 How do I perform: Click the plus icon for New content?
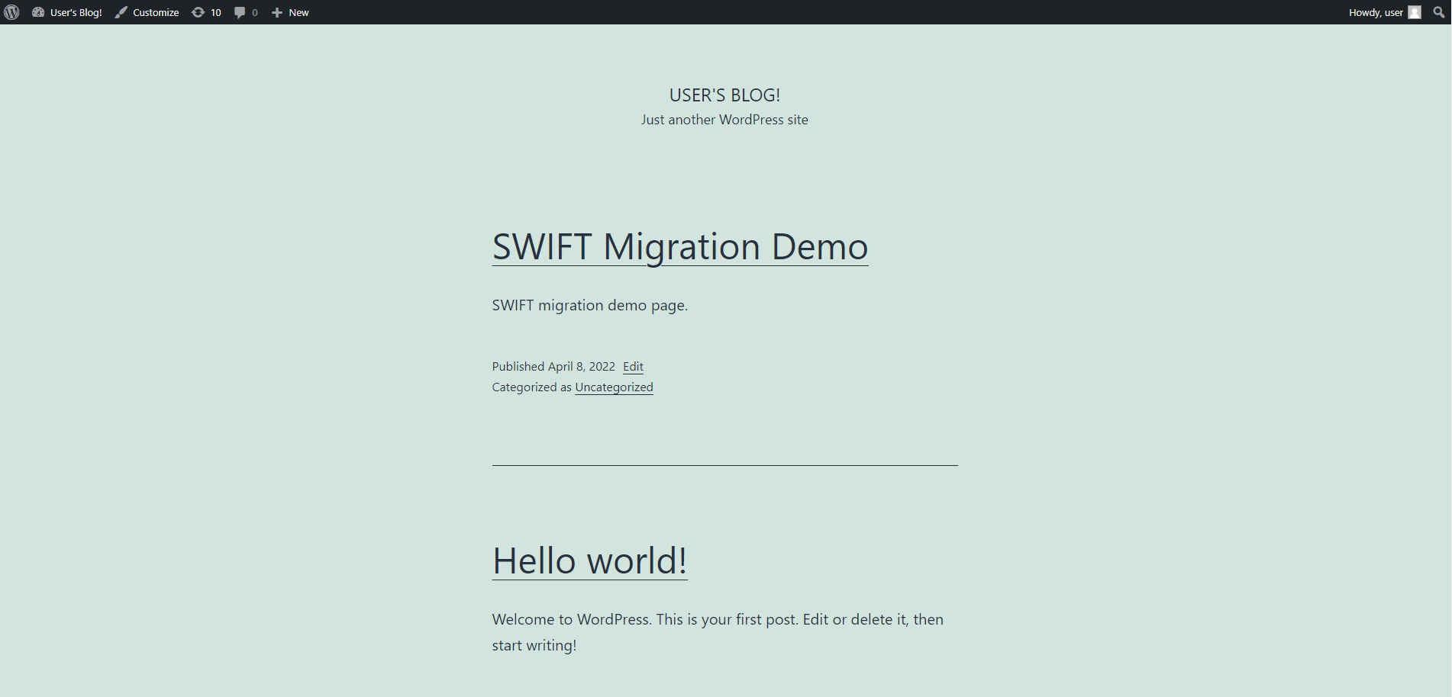(x=277, y=12)
